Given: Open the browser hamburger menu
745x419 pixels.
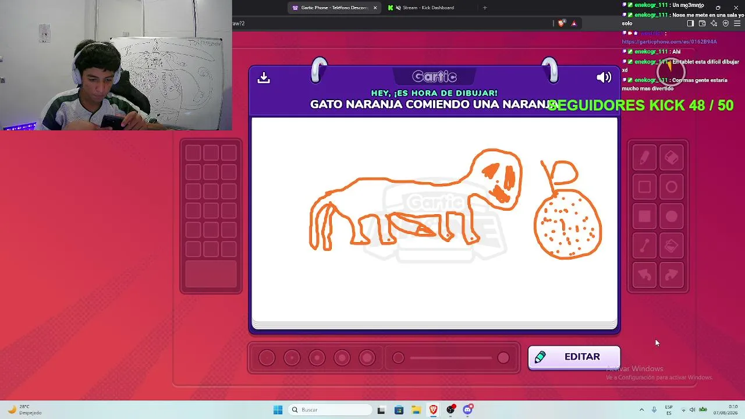Looking at the screenshot, I should [x=737, y=23].
